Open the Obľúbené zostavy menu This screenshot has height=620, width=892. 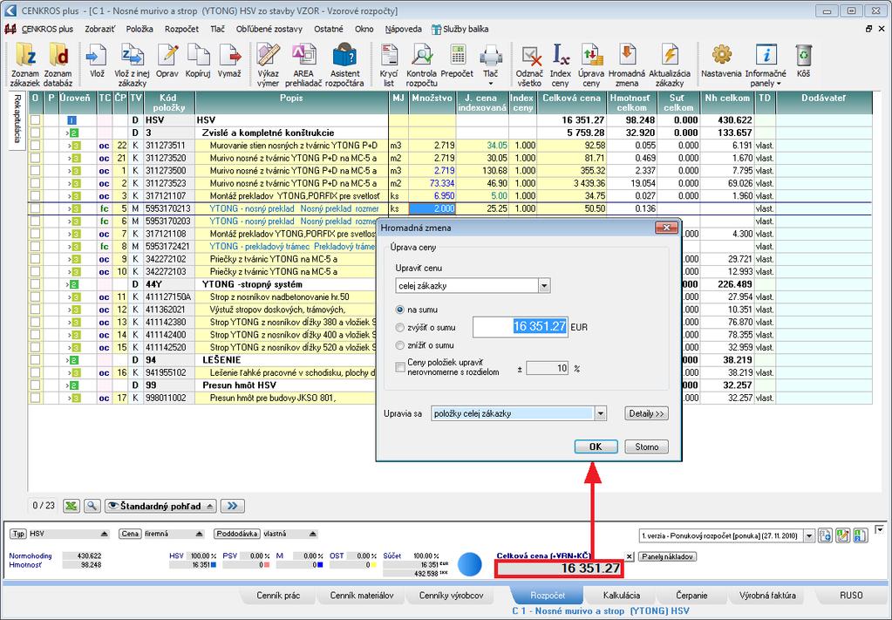pyautogui.click(x=269, y=29)
